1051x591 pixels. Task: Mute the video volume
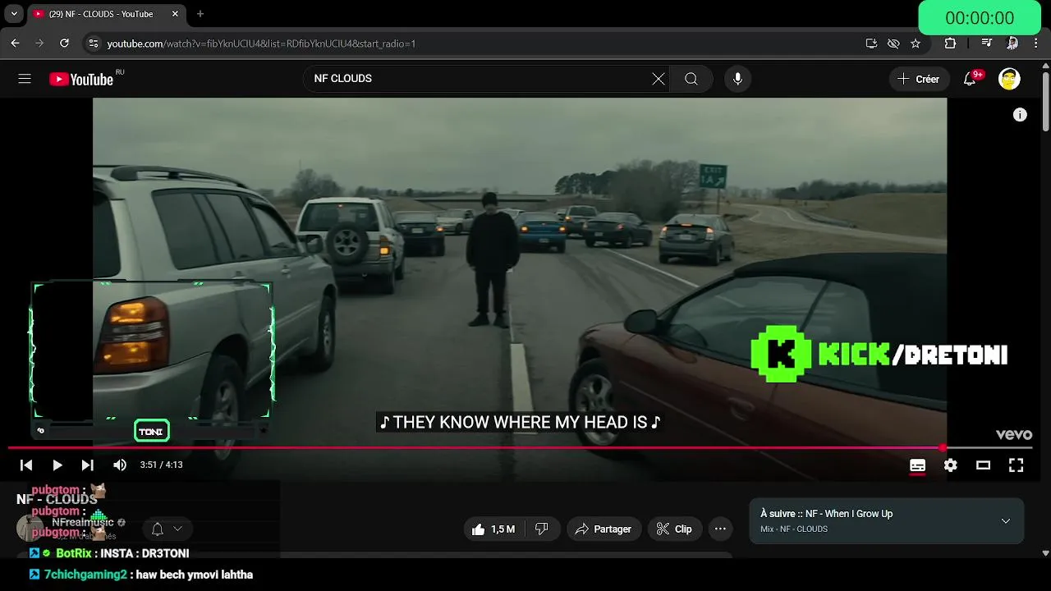[x=120, y=465]
